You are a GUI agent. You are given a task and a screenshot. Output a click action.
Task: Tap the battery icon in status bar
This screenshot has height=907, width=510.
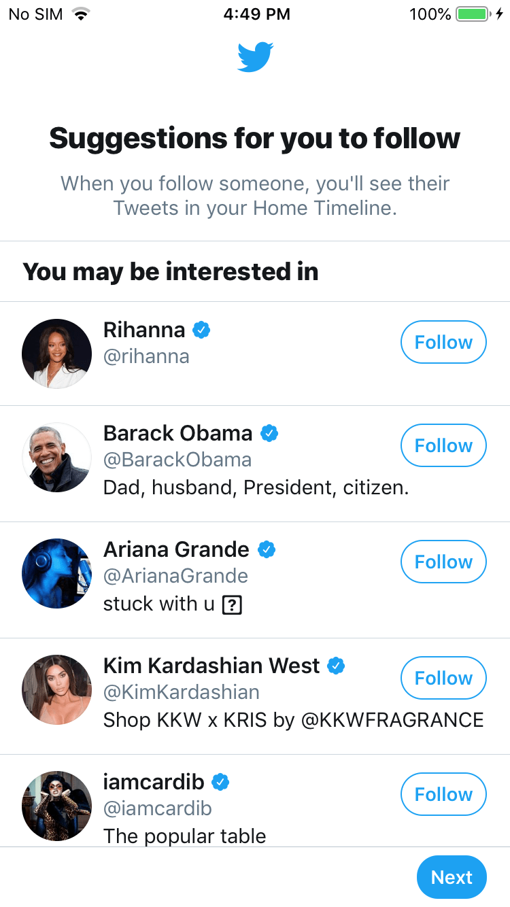(472, 14)
